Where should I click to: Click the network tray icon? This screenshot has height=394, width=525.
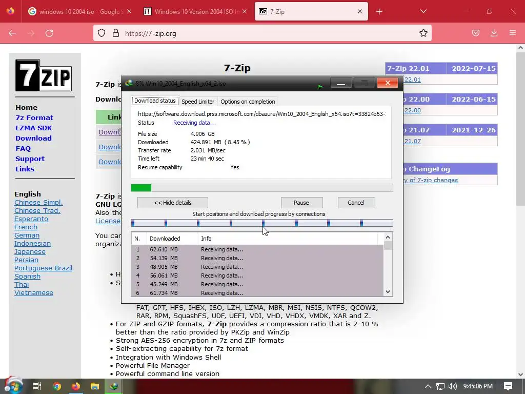tap(440, 386)
